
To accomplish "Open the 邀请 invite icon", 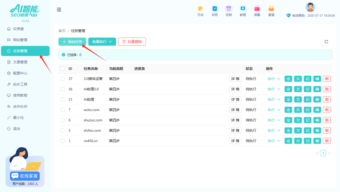I will (x=271, y=11).
